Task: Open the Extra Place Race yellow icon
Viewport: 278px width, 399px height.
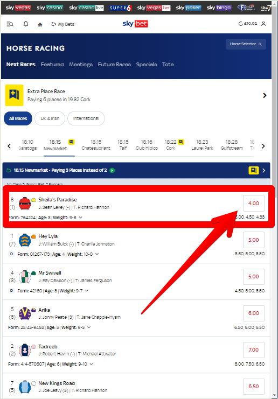Action: click(x=14, y=95)
